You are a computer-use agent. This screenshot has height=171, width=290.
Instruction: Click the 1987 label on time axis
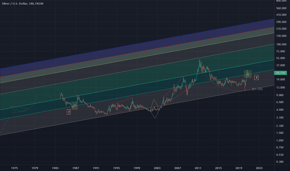[x=76, y=168]
